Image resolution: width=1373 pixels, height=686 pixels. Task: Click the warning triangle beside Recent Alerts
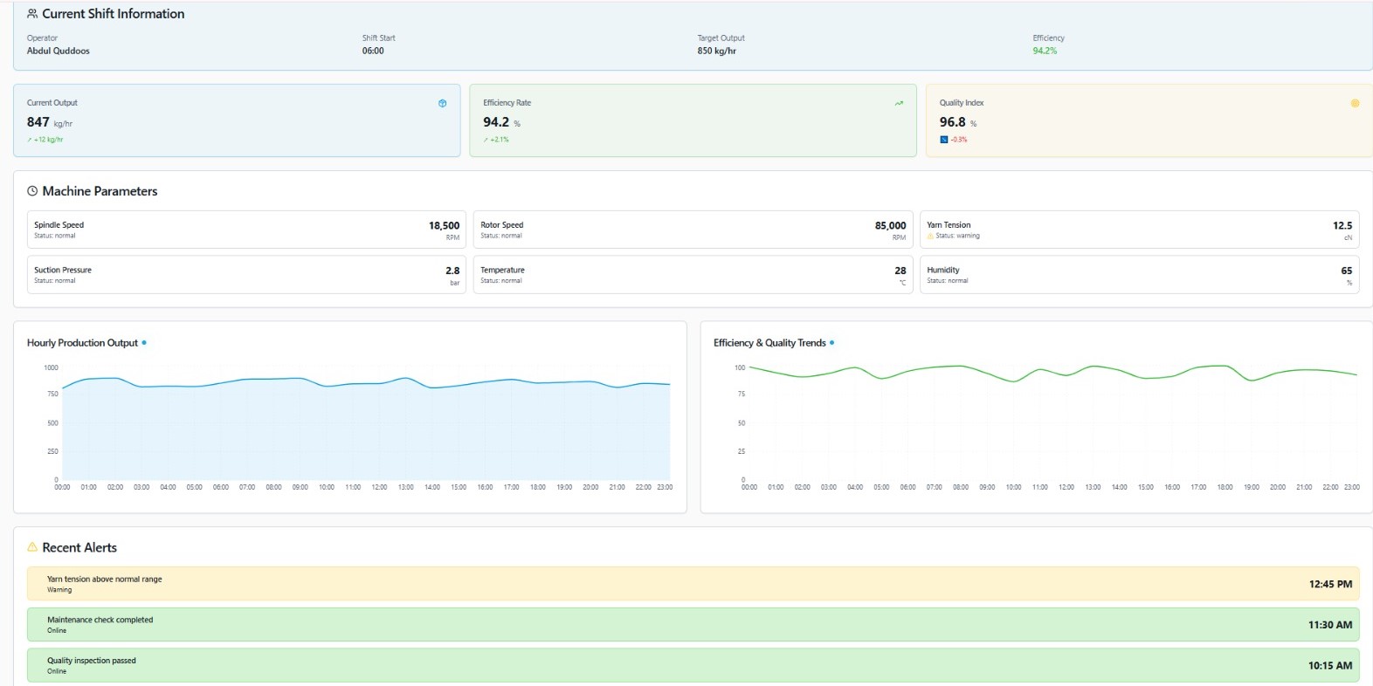pyautogui.click(x=32, y=547)
